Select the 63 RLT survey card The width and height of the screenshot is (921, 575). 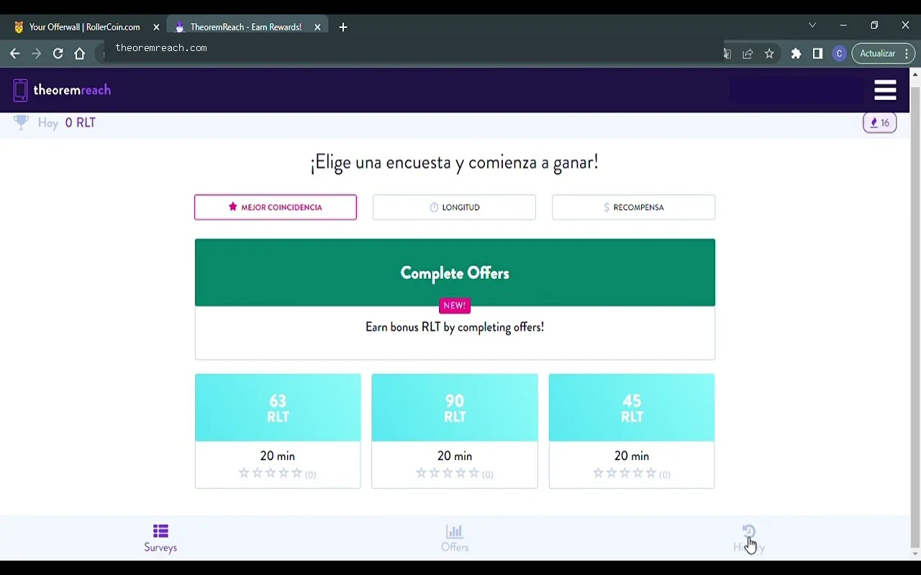tap(278, 431)
